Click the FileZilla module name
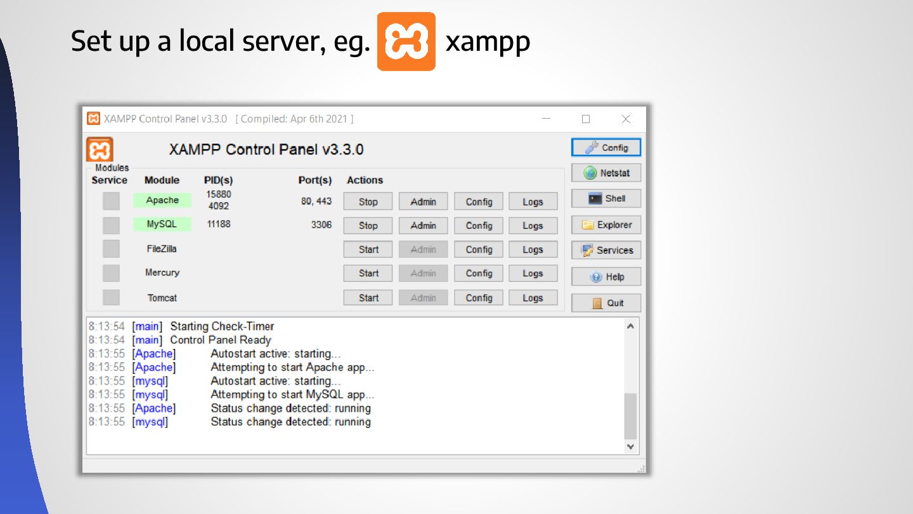This screenshot has height=514, width=913. tap(162, 249)
